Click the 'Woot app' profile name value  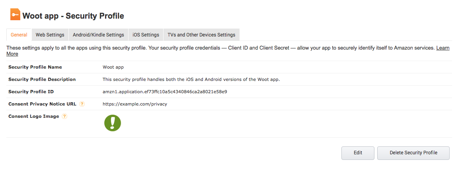coord(113,67)
